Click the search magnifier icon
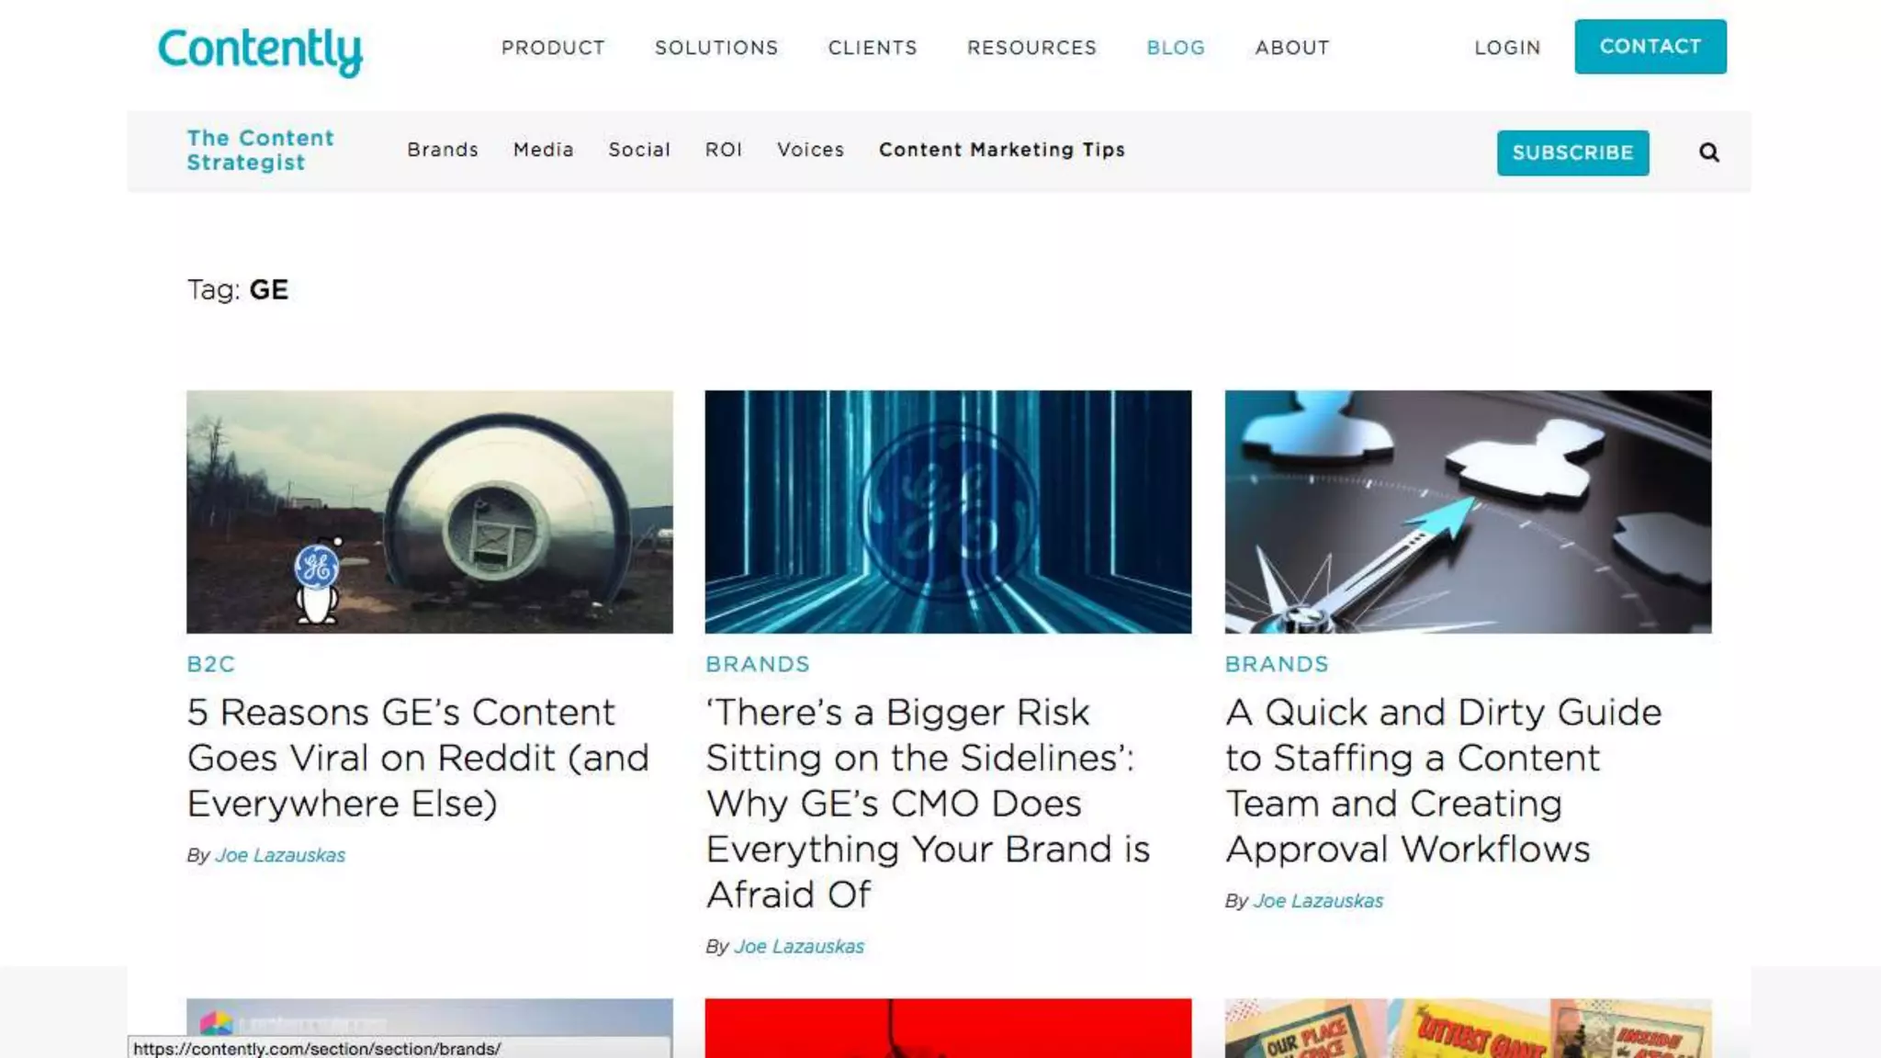This screenshot has width=1881, height=1058. click(x=1708, y=152)
